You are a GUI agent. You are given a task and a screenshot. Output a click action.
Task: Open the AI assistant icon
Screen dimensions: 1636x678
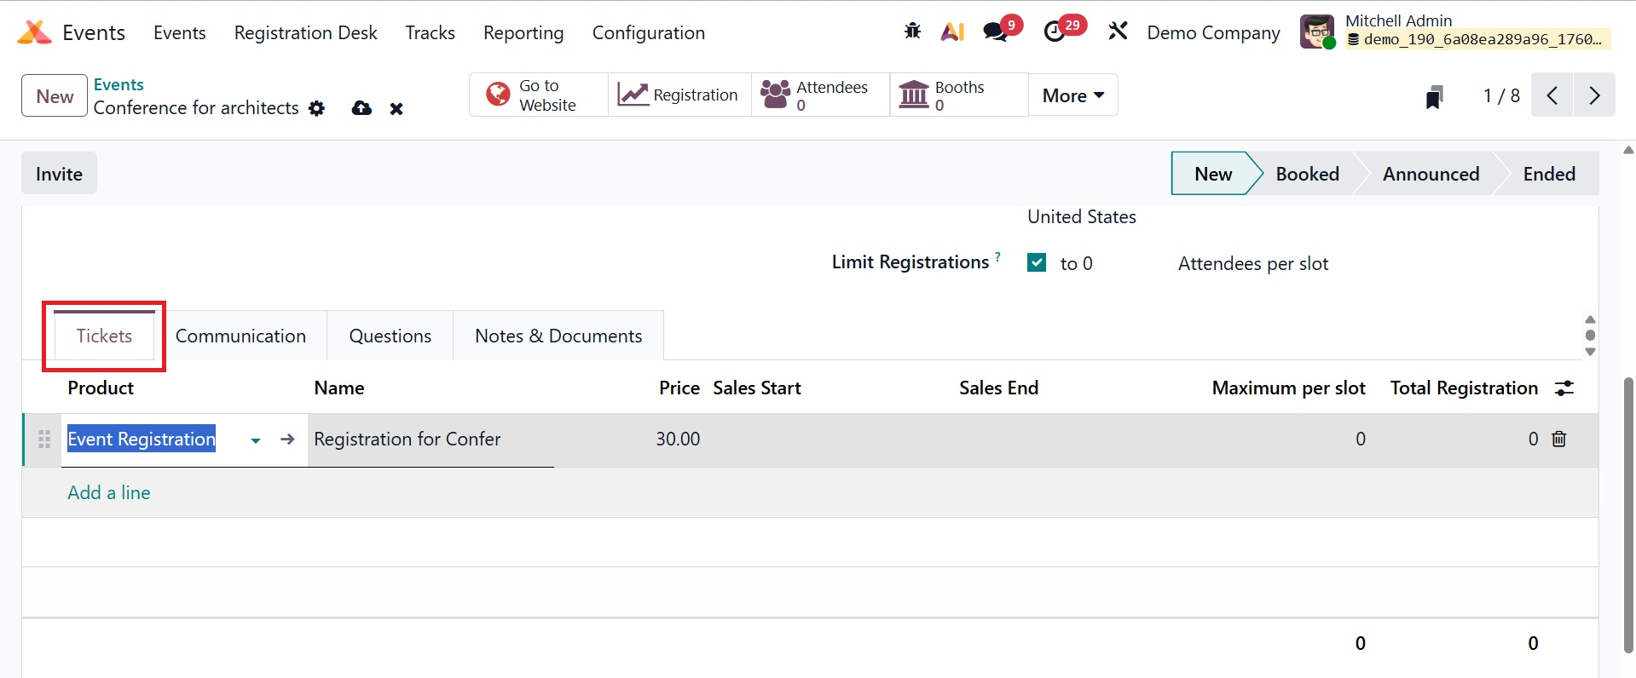952,32
